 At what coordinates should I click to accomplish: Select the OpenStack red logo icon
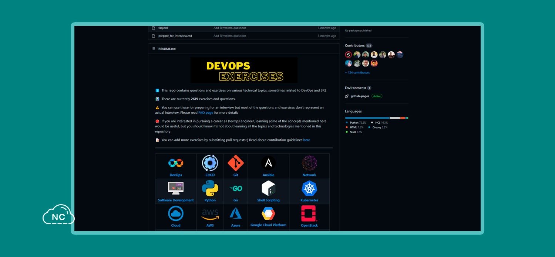[309, 213]
